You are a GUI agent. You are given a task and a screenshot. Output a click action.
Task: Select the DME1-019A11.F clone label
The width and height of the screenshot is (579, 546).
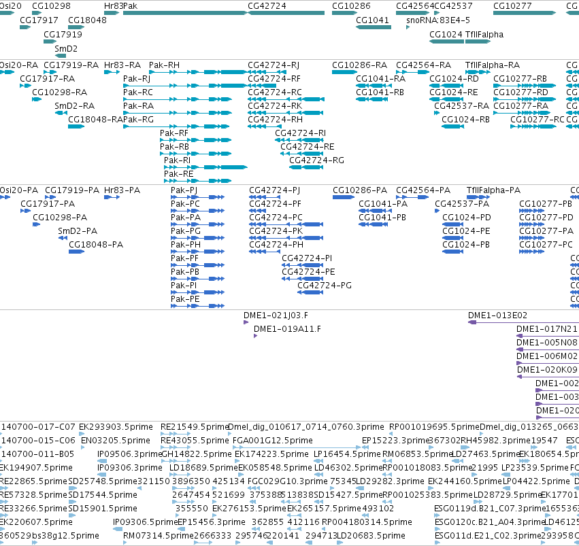(287, 329)
